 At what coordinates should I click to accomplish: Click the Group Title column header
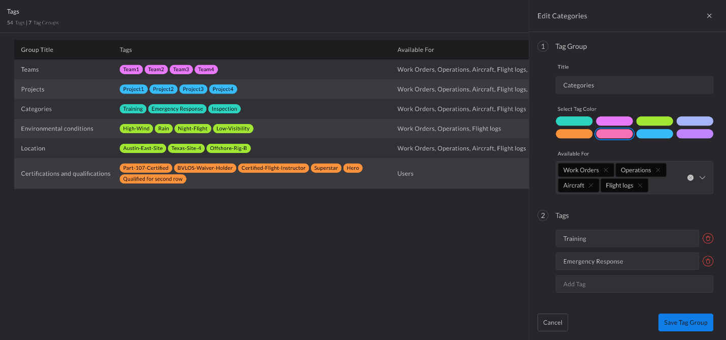37,50
